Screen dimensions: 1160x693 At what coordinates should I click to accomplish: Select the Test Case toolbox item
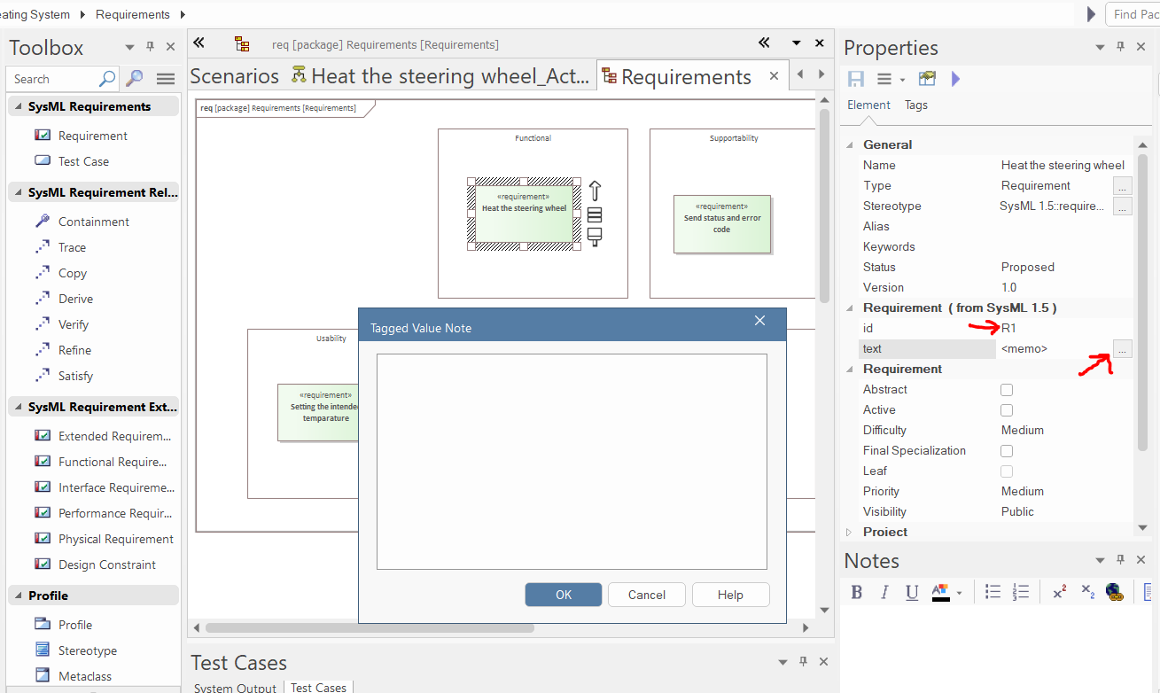click(x=83, y=161)
